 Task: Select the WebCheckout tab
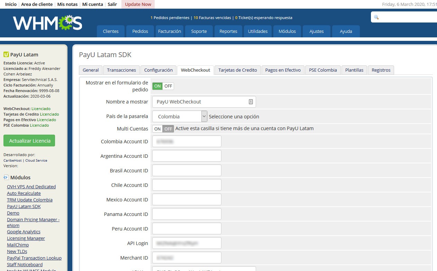coord(195,70)
